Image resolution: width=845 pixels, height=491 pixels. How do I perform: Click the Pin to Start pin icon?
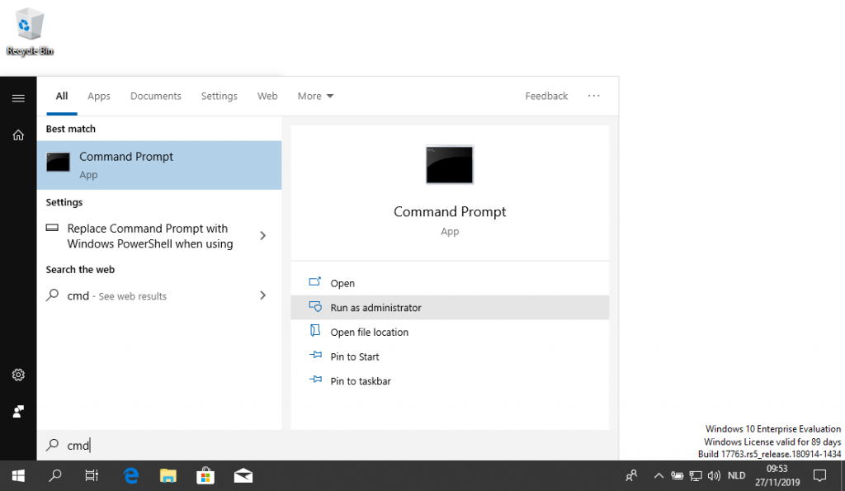pyautogui.click(x=316, y=355)
